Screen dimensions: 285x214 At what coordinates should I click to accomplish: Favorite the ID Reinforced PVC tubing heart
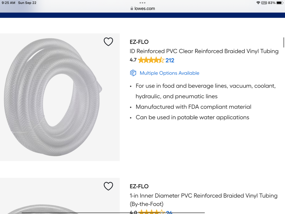point(108,42)
